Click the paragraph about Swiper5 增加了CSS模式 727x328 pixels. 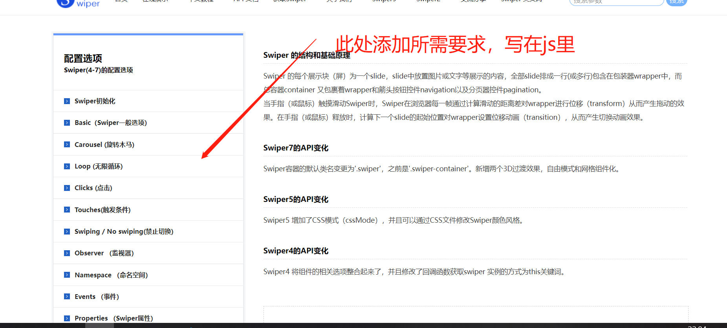(394, 220)
